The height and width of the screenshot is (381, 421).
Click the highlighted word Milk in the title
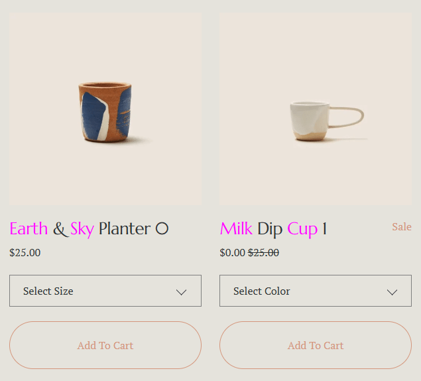click(x=236, y=228)
